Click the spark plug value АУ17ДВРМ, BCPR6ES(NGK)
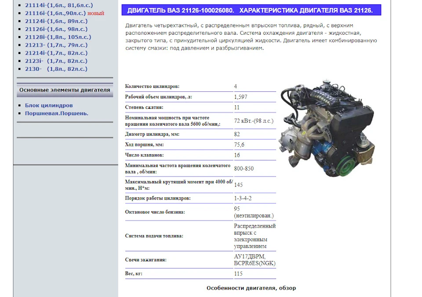Screen dimensions: 422x297 255,260
